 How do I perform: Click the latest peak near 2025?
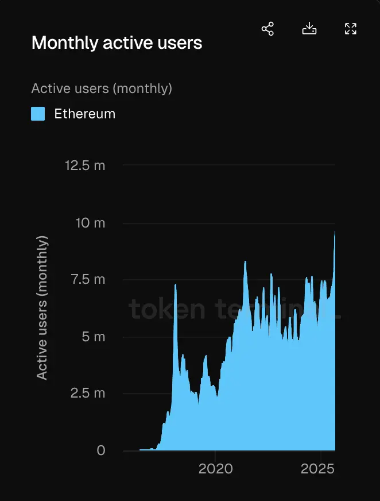[x=334, y=233]
